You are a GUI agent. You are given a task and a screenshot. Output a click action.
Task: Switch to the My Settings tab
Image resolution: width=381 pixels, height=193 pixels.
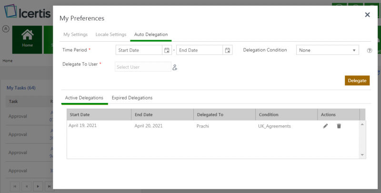[x=75, y=35]
